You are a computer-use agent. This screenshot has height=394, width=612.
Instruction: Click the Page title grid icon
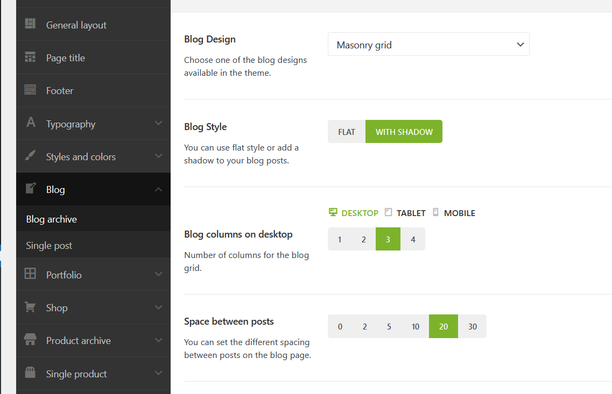pyautogui.click(x=31, y=58)
